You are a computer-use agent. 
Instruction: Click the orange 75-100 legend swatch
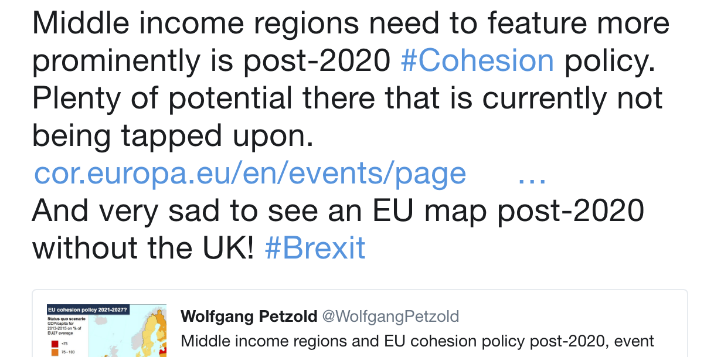[53, 353]
